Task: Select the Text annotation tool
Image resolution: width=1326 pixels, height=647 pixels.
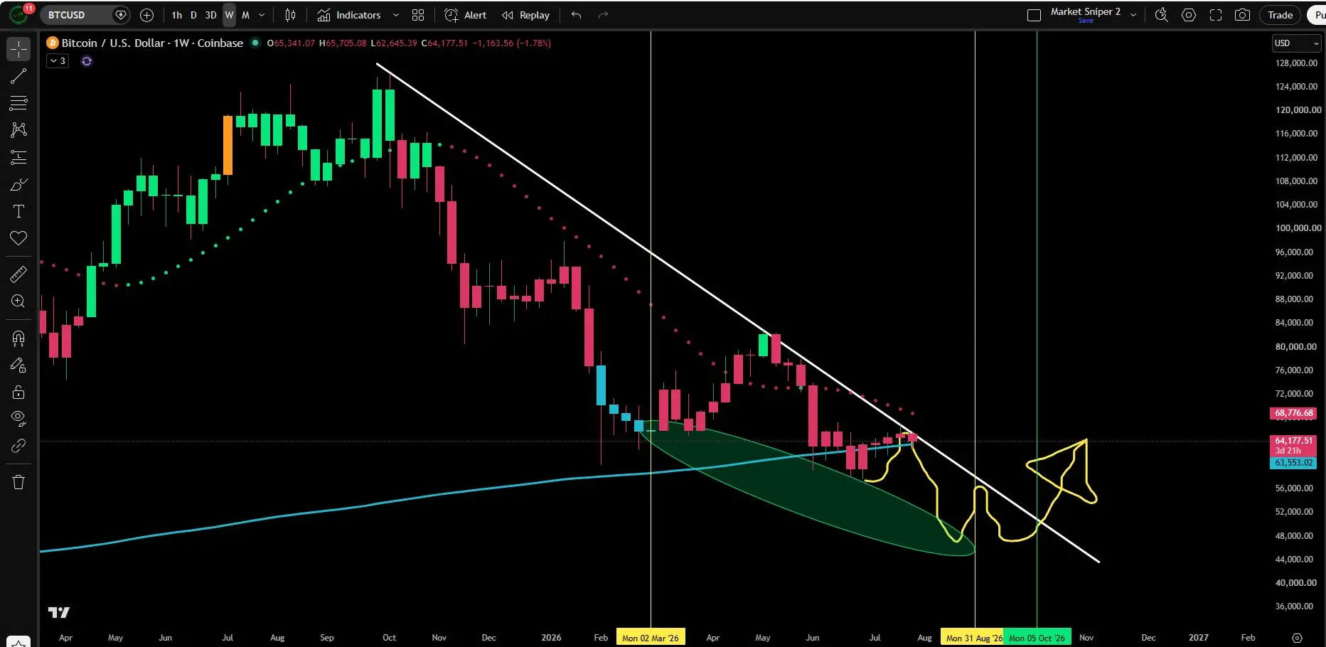Action: point(18,211)
